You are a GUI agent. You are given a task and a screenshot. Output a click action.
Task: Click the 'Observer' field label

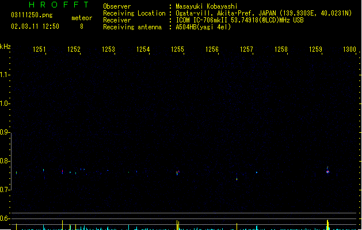(x=117, y=6)
